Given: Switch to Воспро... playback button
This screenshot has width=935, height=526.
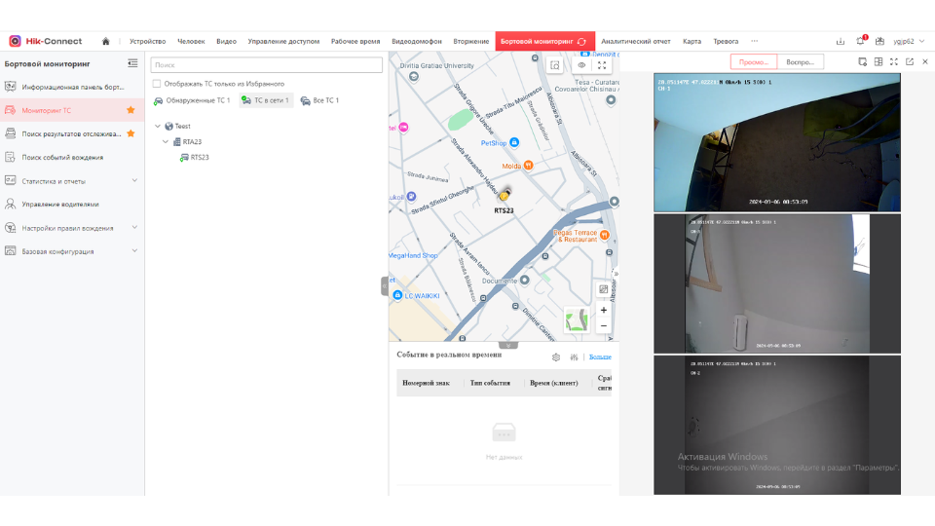Looking at the screenshot, I should click(x=800, y=61).
